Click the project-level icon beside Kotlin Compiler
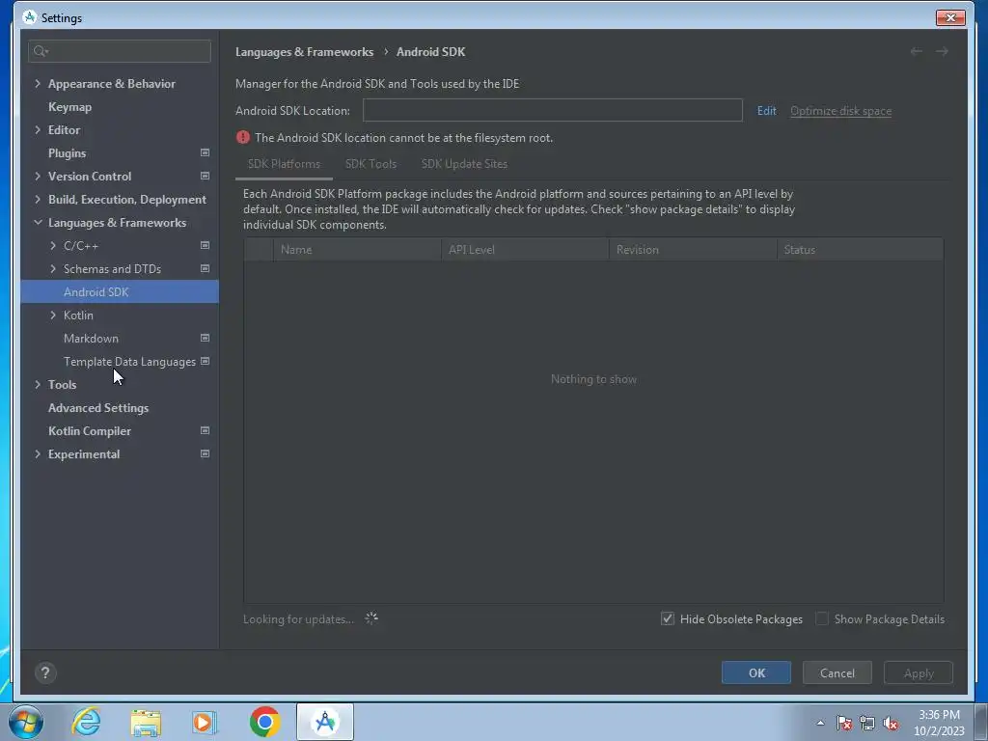The height and width of the screenshot is (741, 988). [205, 431]
